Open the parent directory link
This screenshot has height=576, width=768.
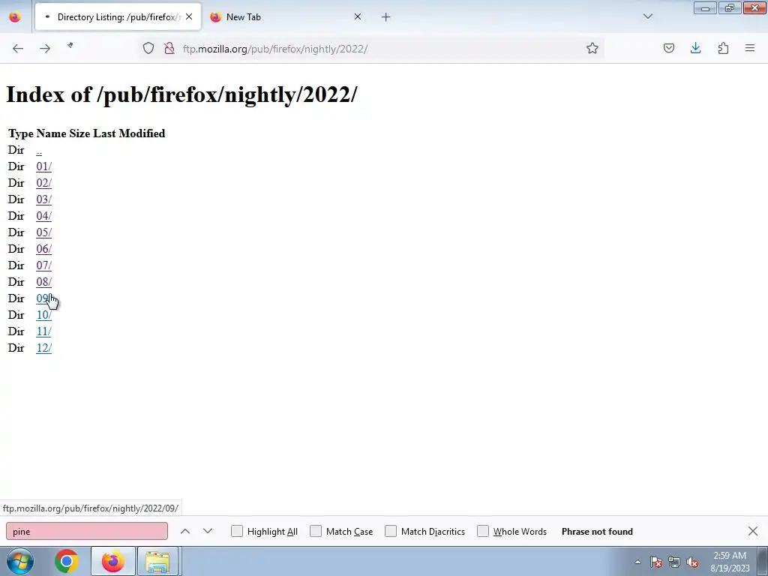39,150
